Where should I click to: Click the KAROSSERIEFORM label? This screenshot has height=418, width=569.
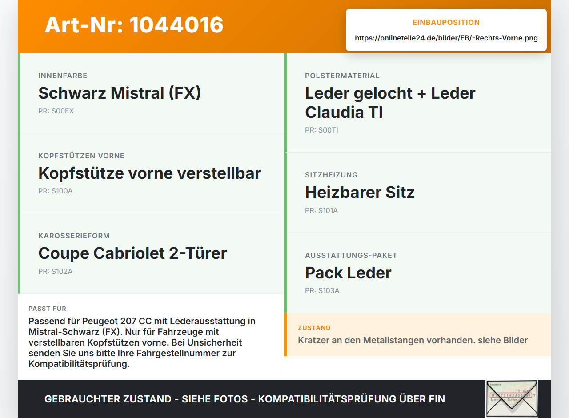74,236
